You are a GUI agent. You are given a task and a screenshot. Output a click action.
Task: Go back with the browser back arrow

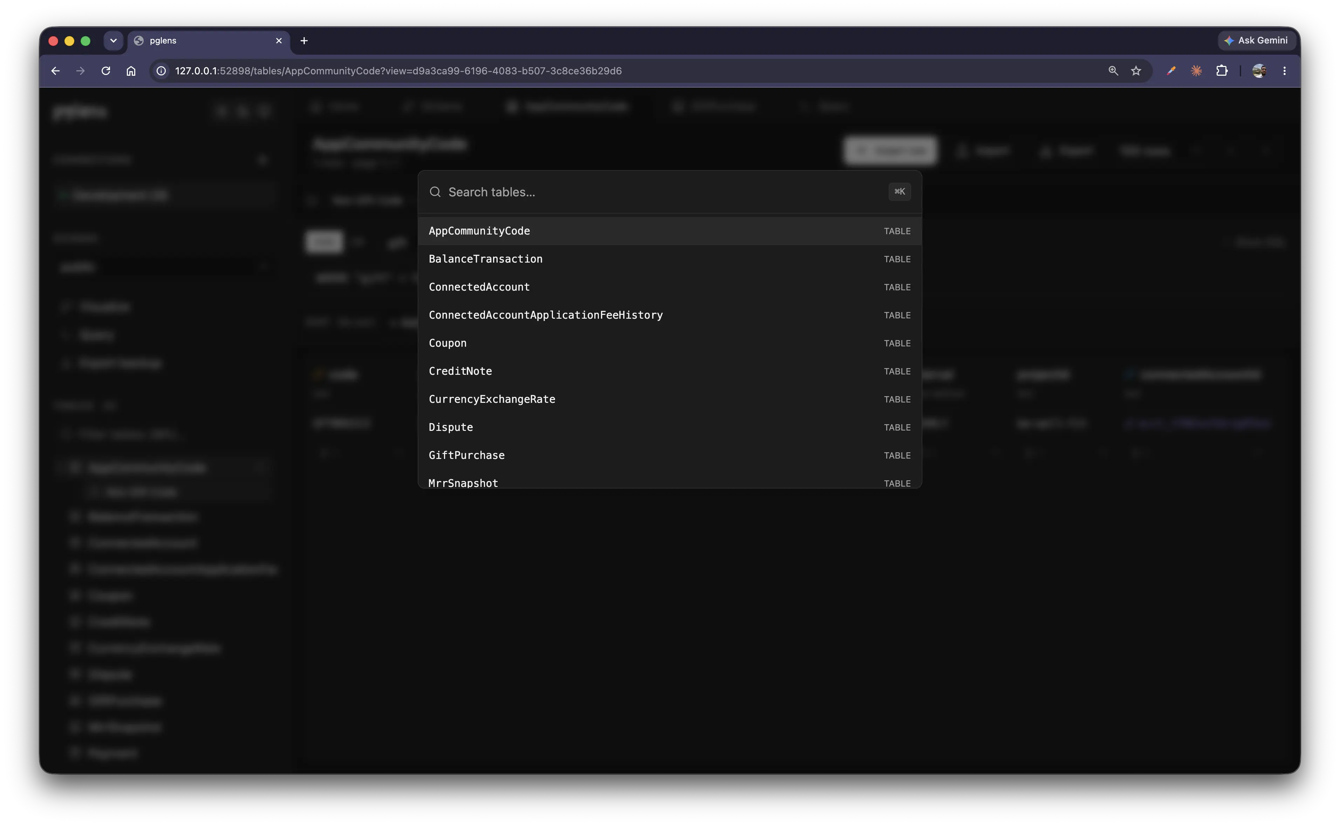pos(55,71)
